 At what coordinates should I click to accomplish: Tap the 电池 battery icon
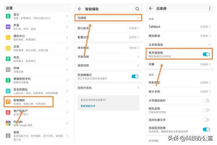click(x=8, y=59)
